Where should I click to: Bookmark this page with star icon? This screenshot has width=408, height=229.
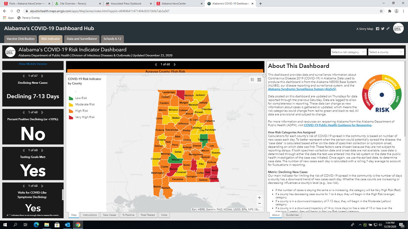381,11
